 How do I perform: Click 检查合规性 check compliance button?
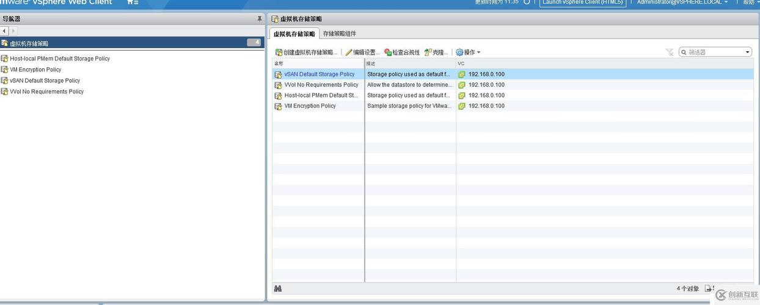pyautogui.click(x=401, y=52)
